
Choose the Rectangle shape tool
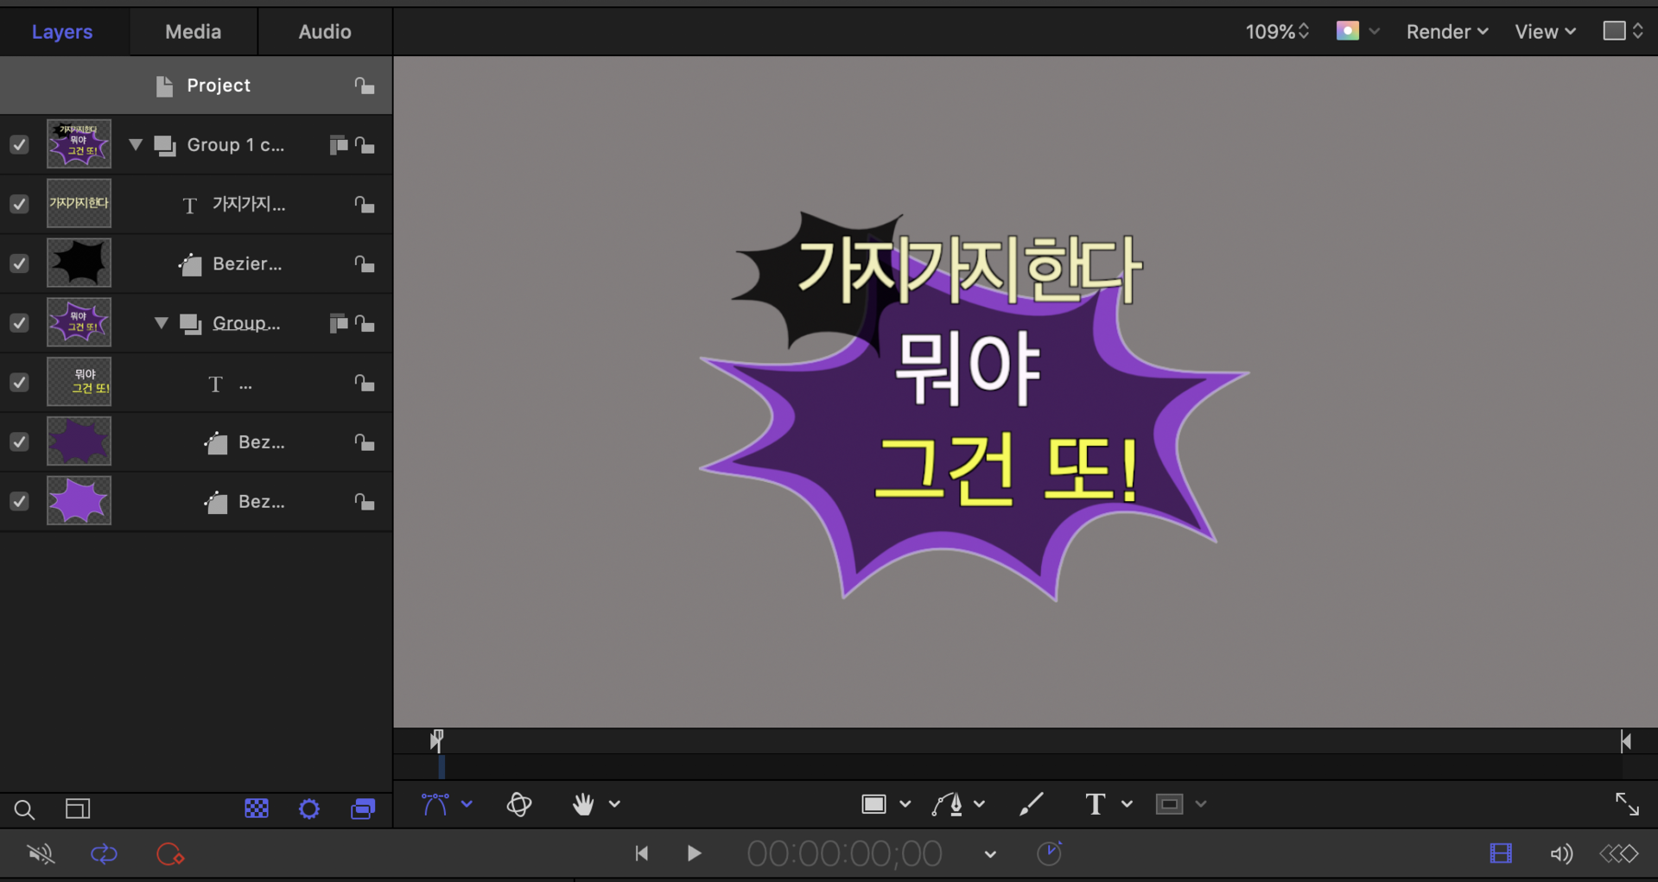coord(873,804)
